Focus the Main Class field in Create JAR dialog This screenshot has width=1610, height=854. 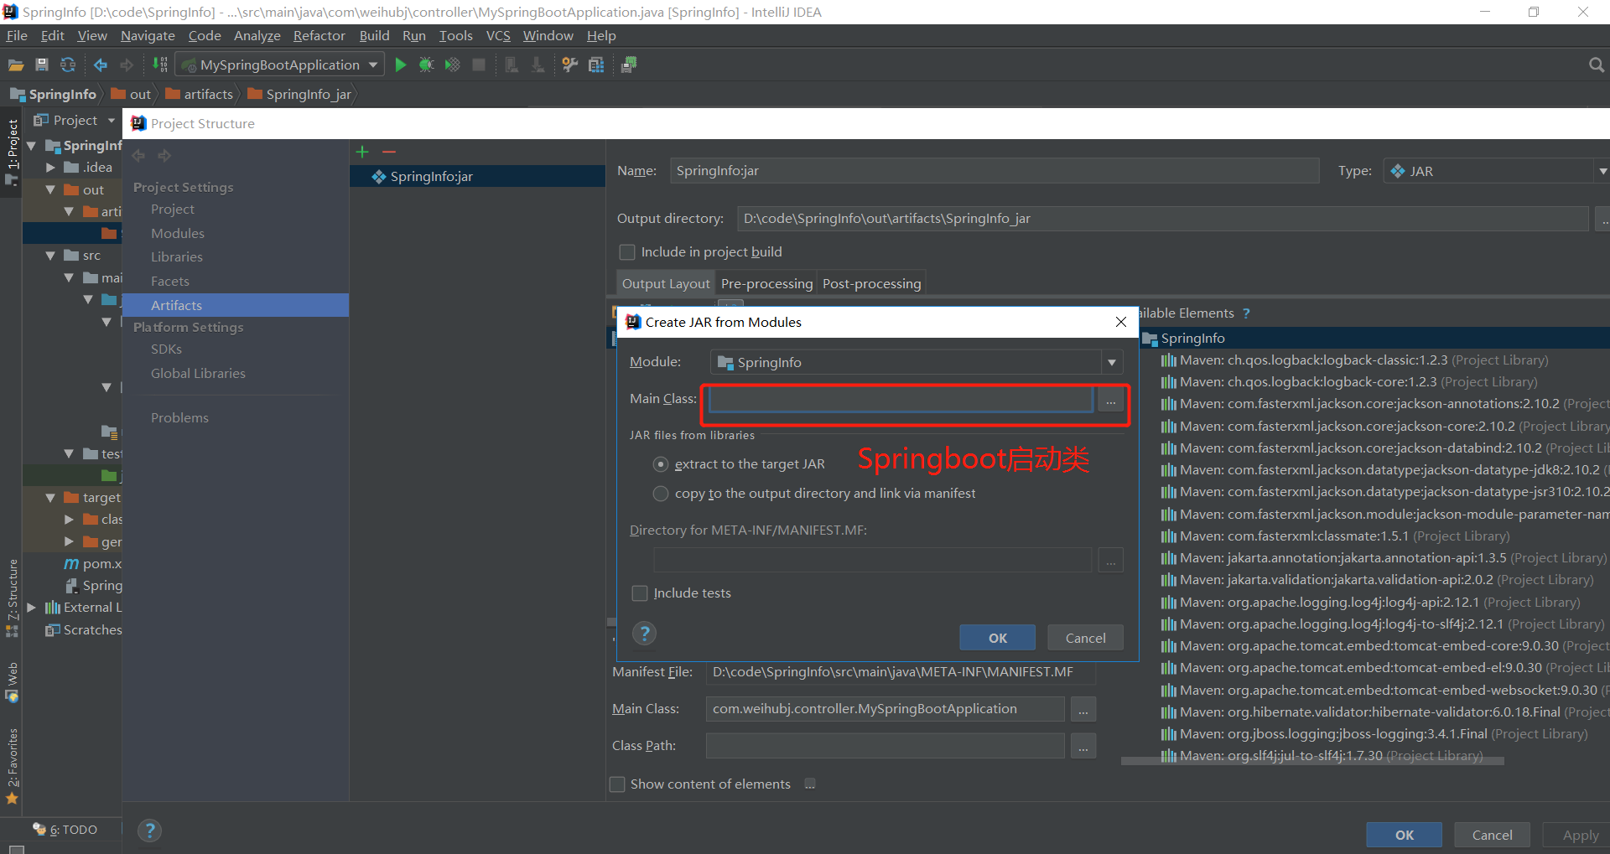click(x=901, y=400)
